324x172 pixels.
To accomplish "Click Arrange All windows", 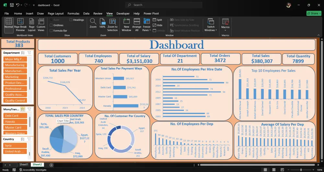I will click(137, 25).
